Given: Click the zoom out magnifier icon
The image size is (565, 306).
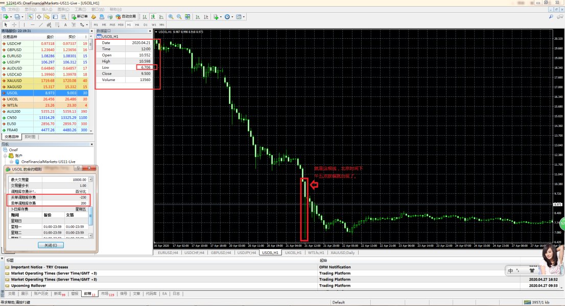Looking at the screenshot, I should tap(179, 16).
